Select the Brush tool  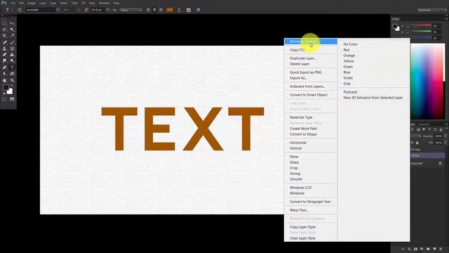[x=12, y=42]
